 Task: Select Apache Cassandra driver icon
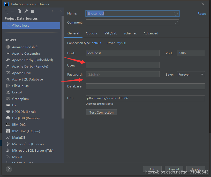(8, 53)
